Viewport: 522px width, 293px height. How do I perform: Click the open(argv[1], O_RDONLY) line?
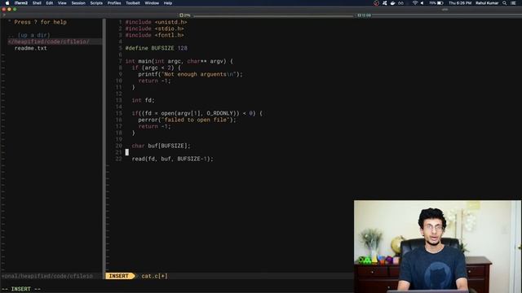(197, 113)
